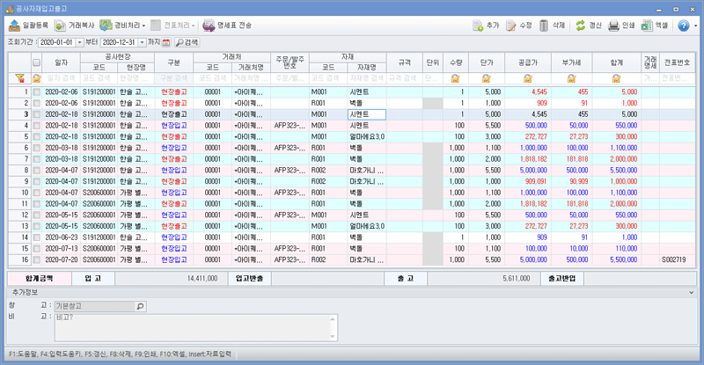The width and height of the screenshot is (704, 365).
Task: Toggle the select-all checkbox in grid header
Action: [x=36, y=63]
